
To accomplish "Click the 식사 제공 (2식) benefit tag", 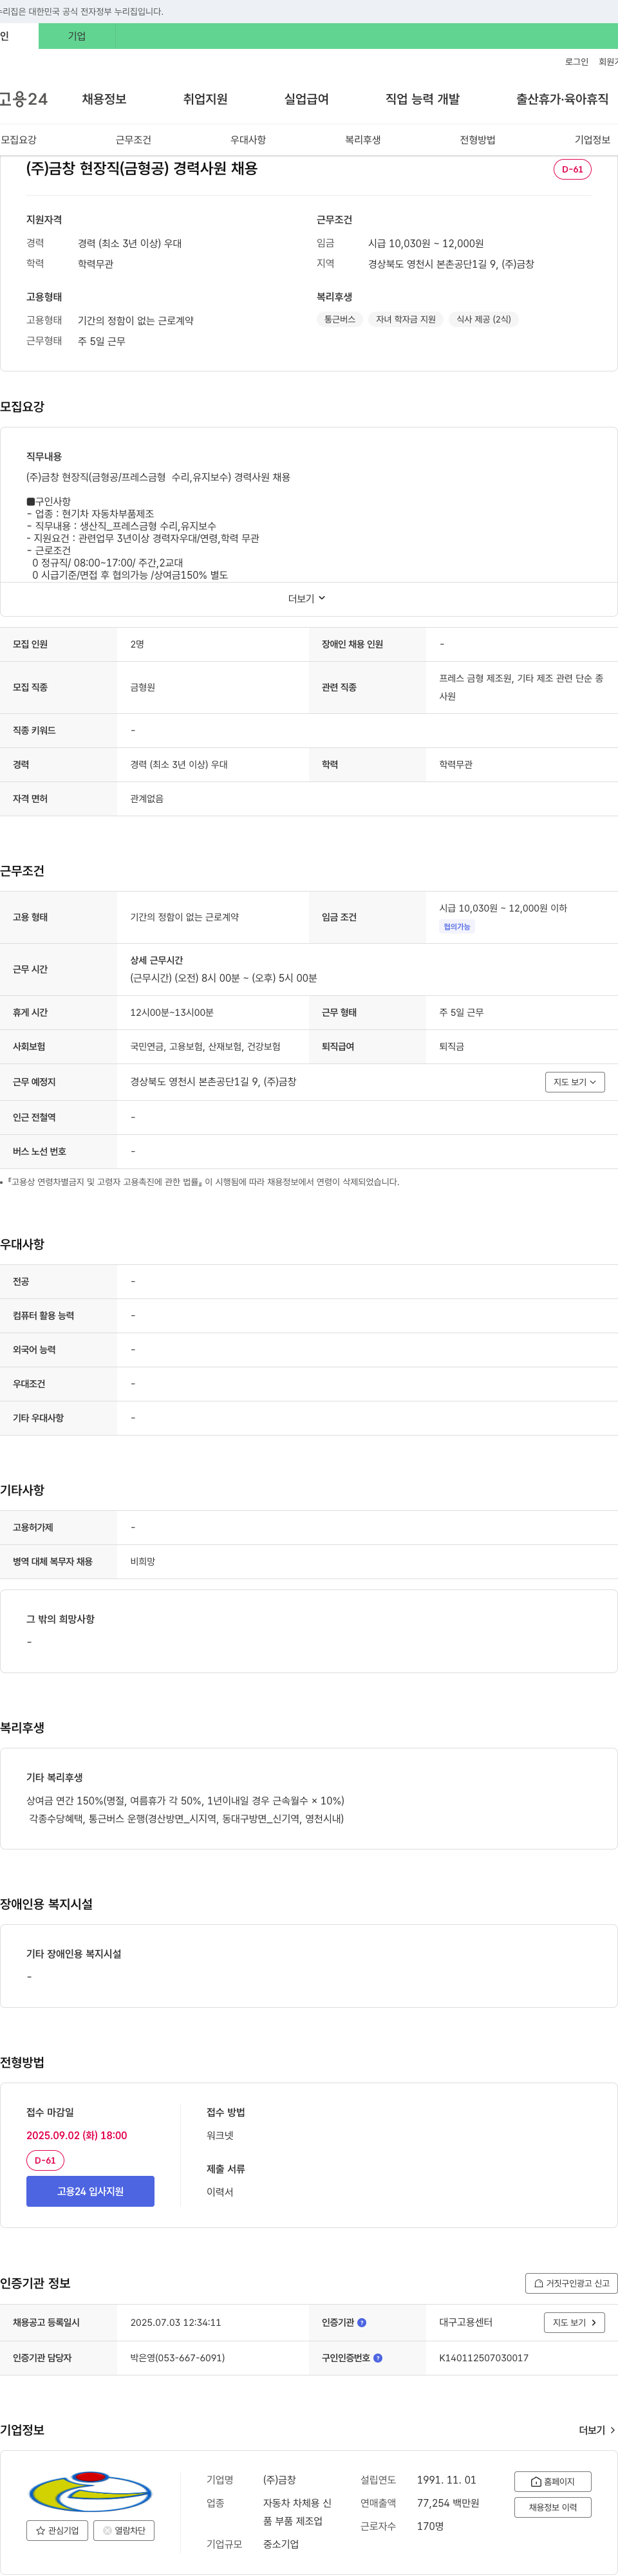I will 484,320.
